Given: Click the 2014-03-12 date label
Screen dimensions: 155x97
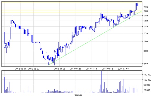Looking at the screenshot, I should 107,69.
